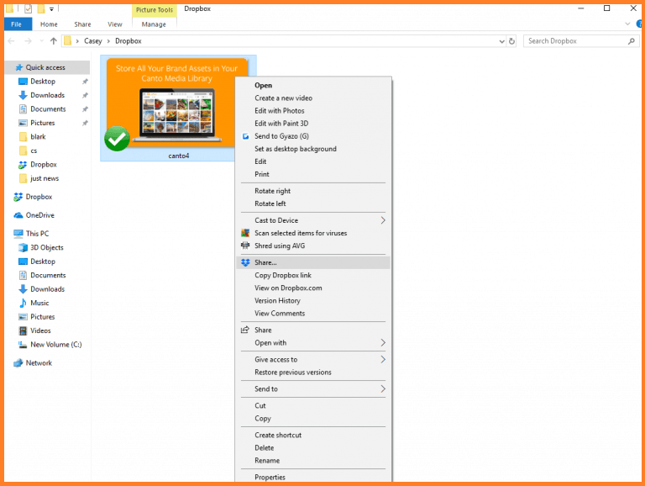Click Casey in the address breadcrumb
The height and width of the screenshot is (486, 645).
93,41
